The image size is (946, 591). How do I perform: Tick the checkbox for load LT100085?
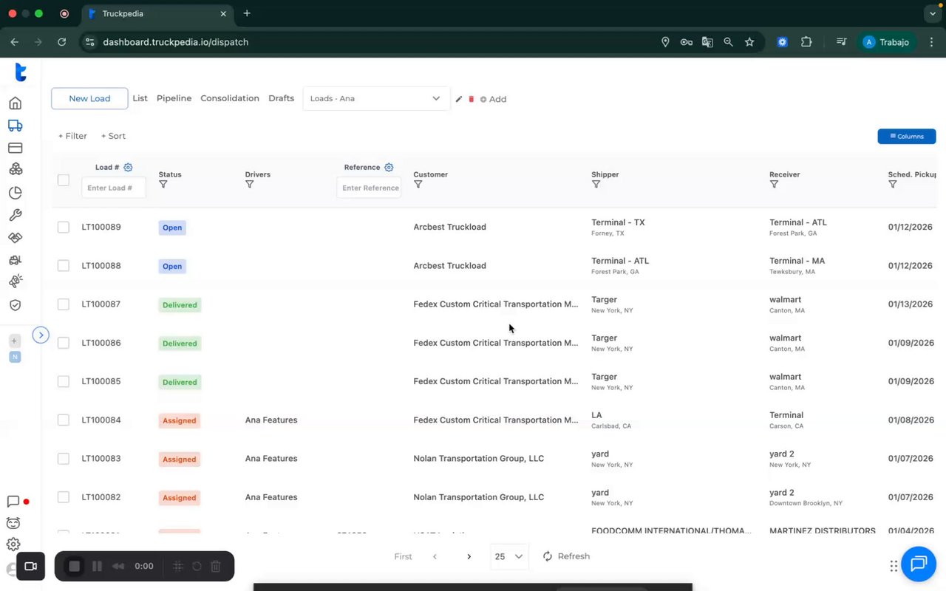click(64, 381)
